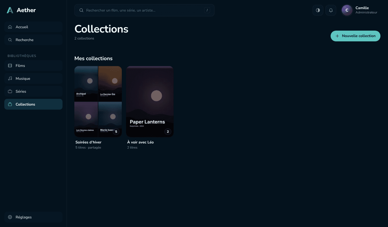Click the plus icon in Nouvelle collection
Image resolution: width=388 pixels, height=227 pixels.
coord(337,36)
